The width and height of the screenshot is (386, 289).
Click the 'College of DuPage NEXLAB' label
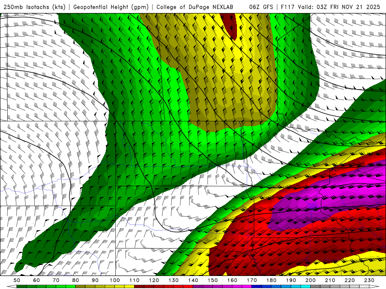[195, 7]
